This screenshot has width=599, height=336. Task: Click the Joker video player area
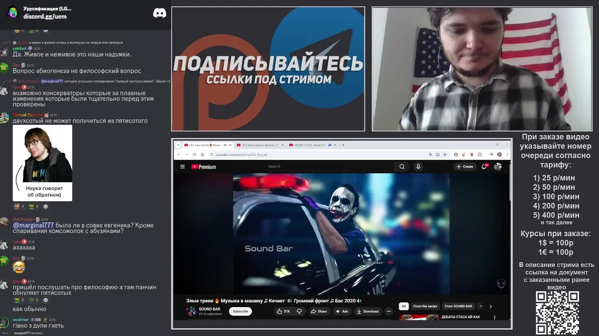(341, 234)
